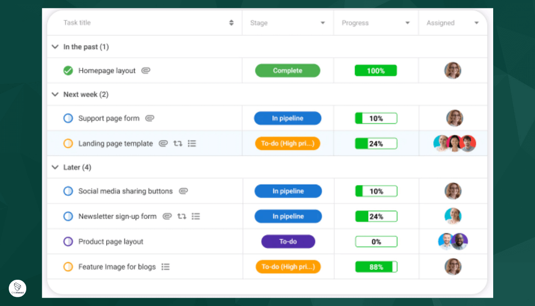535x306 pixels.
Task: Open the Assigned column dropdown
Action: click(x=476, y=22)
